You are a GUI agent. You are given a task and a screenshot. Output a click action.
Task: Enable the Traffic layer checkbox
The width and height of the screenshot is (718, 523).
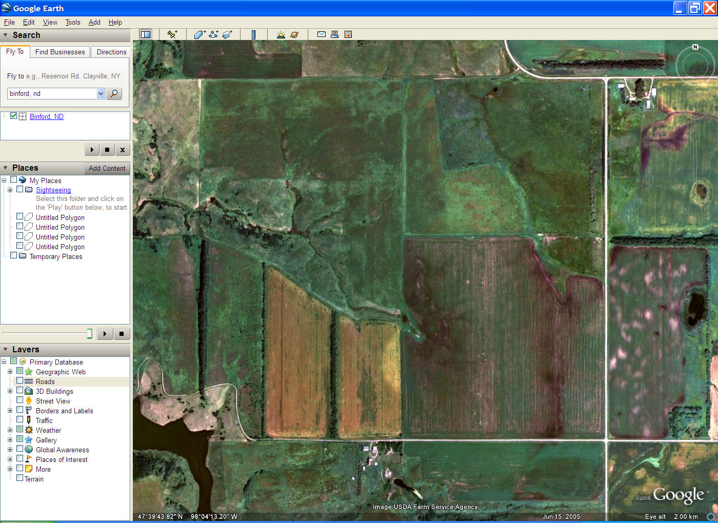[19, 419]
